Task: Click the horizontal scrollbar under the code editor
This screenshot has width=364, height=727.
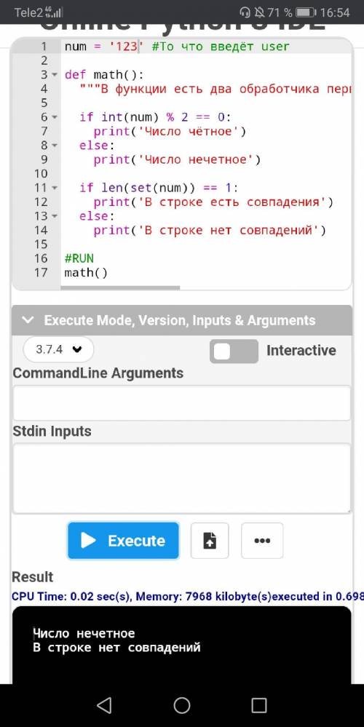Action: click(120, 288)
